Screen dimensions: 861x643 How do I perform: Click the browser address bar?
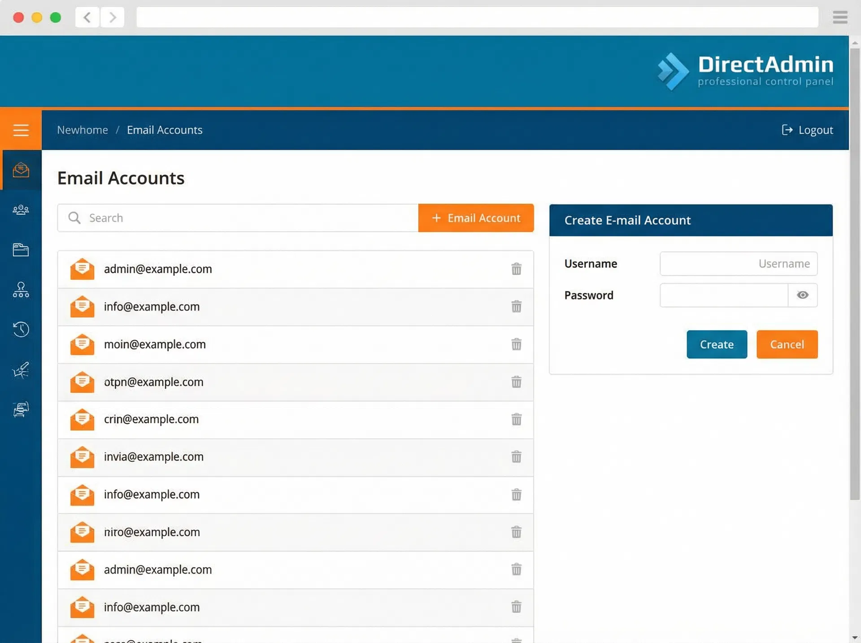click(477, 17)
